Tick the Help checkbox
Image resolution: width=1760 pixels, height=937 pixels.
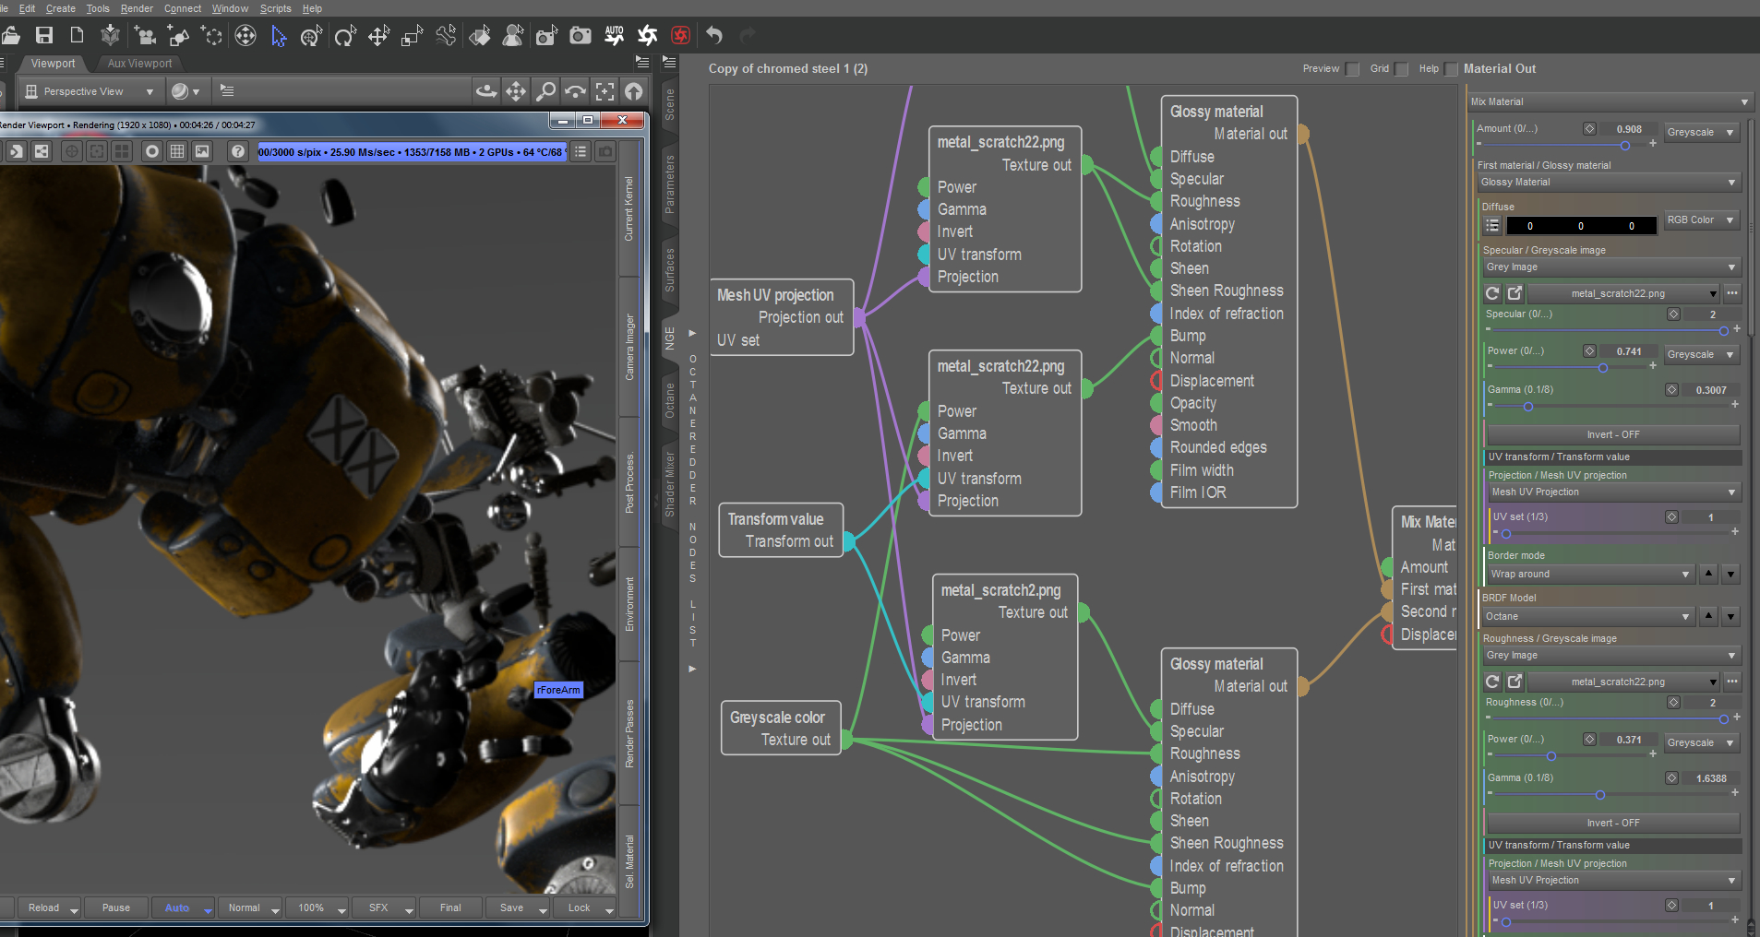[x=1451, y=69]
